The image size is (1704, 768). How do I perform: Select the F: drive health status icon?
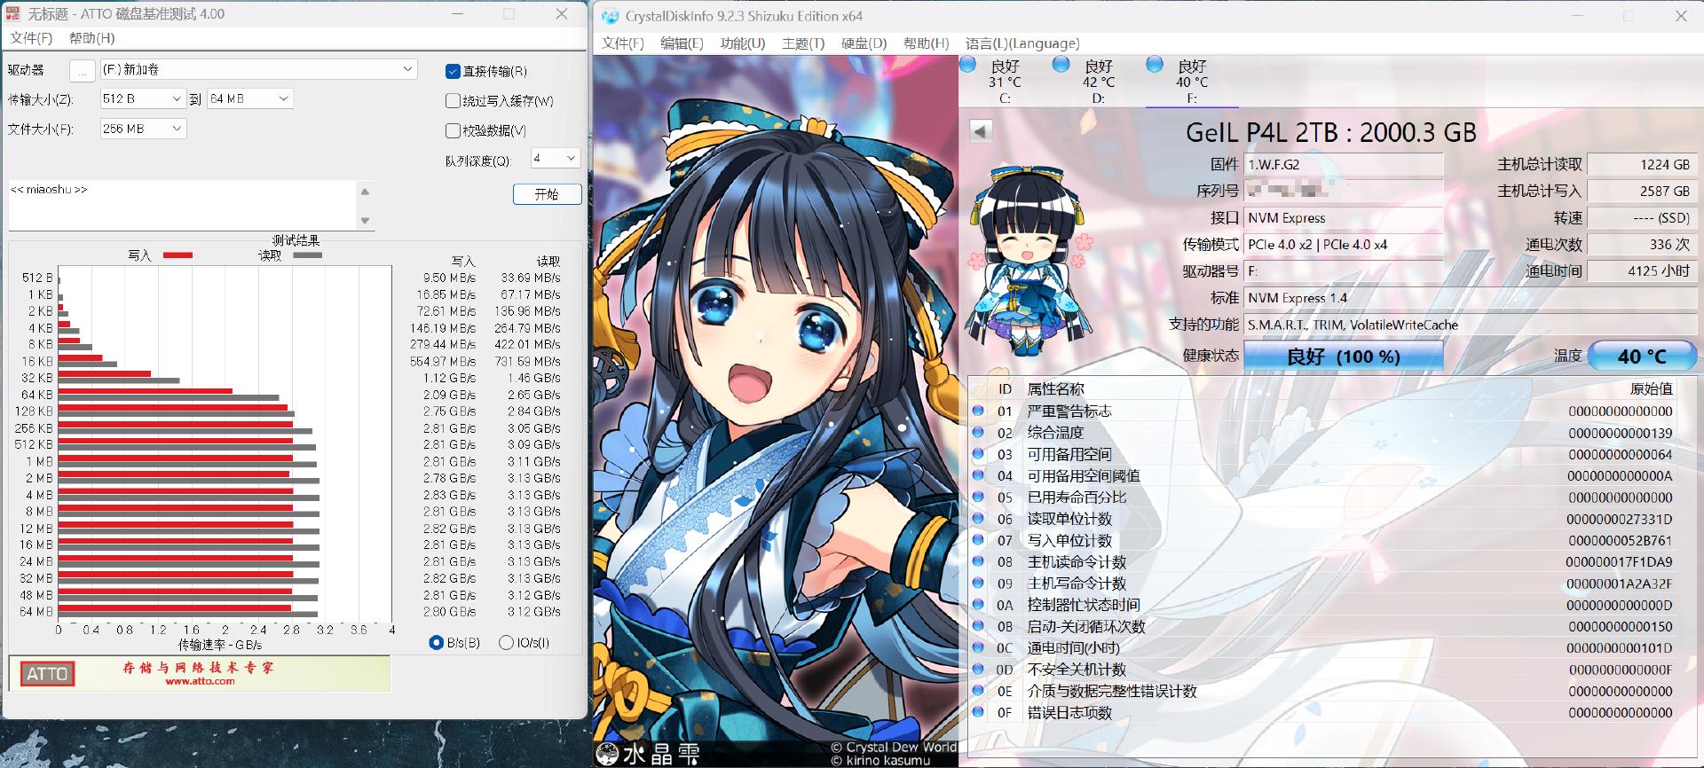click(x=1155, y=64)
